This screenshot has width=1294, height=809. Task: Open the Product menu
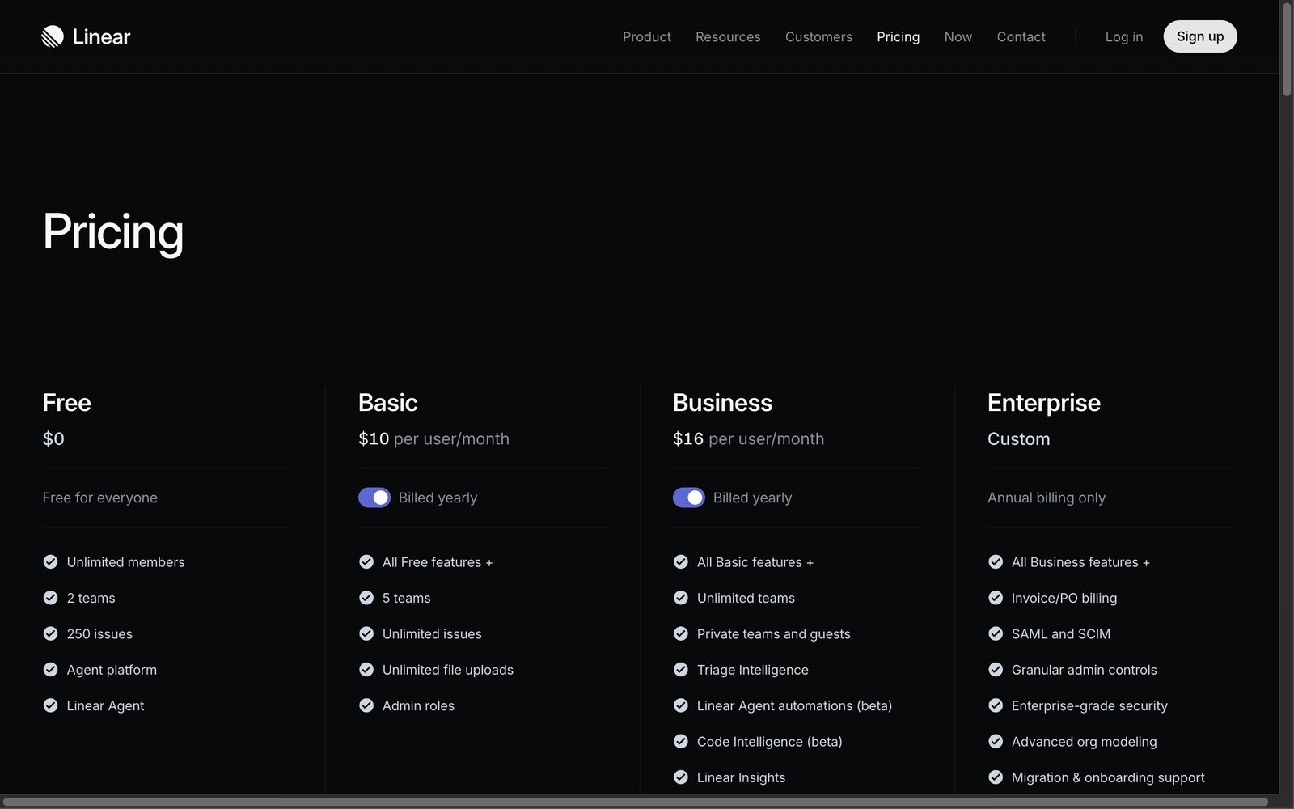[x=647, y=36]
